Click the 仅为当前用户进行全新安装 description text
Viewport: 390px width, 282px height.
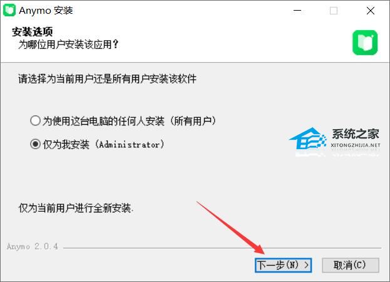pos(76,208)
